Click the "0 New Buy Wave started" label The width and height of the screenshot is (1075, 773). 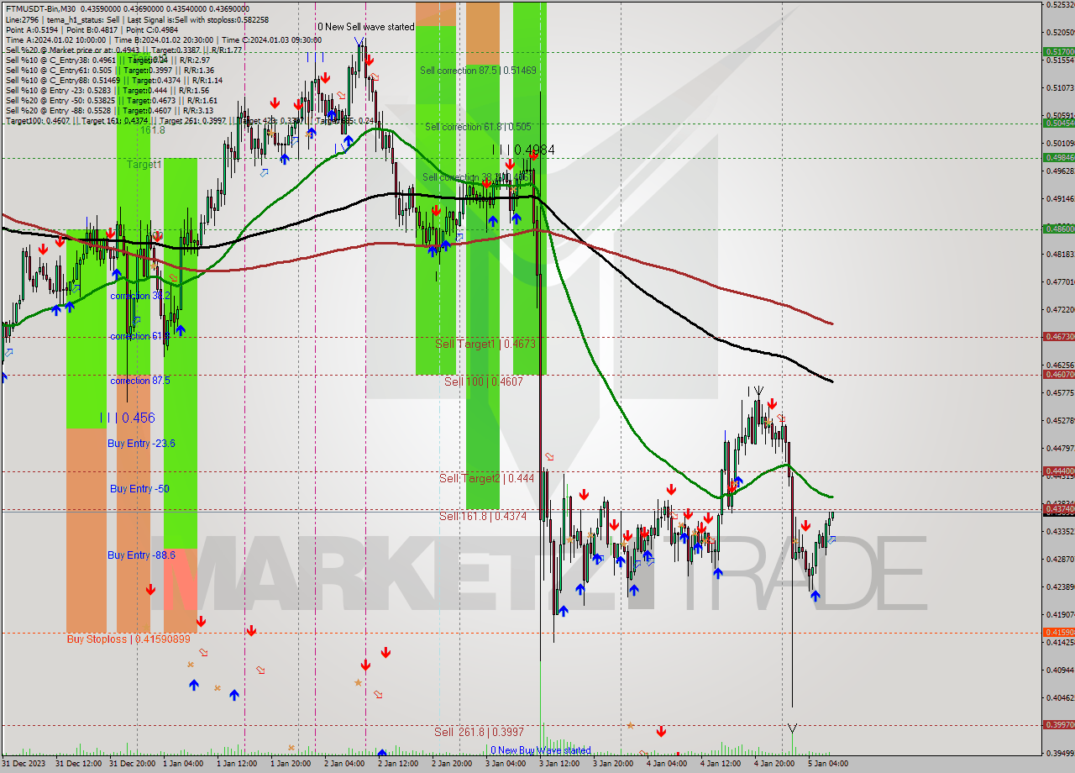click(541, 750)
